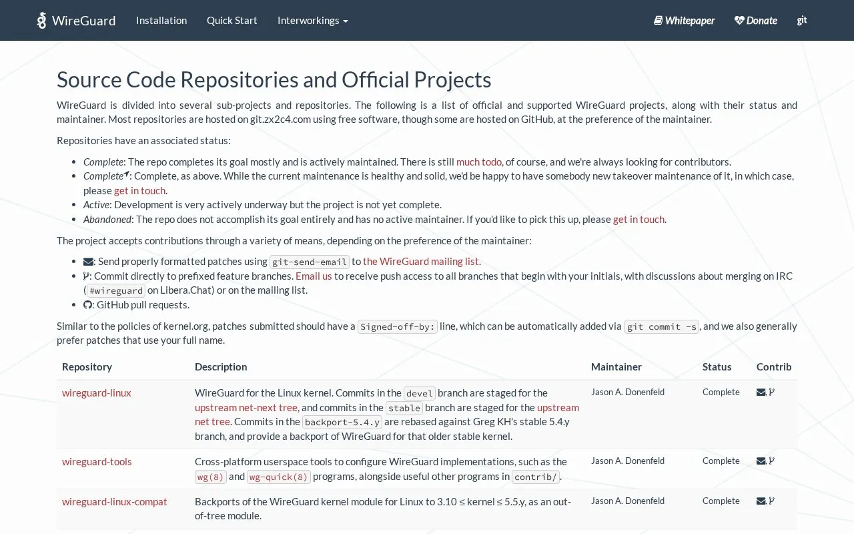Click the GitHub icon in the contribution list

88,304
